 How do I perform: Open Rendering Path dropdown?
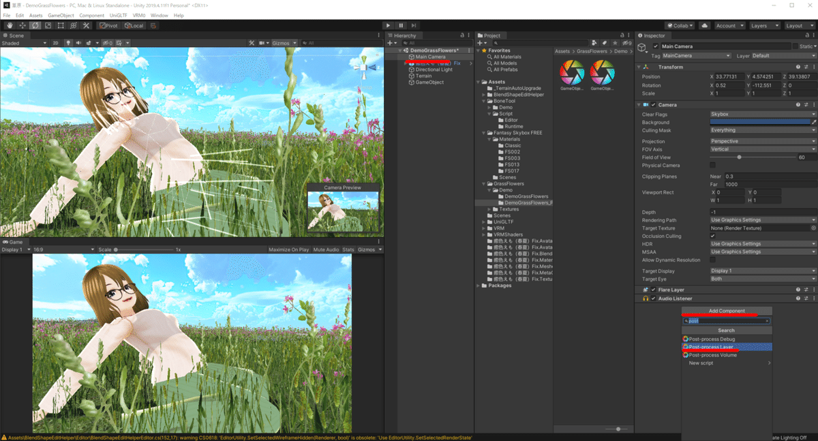coord(763,220)
